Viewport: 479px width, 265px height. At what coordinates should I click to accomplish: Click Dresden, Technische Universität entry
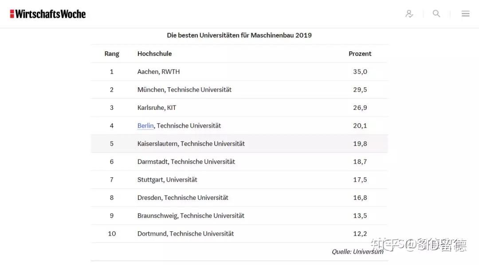(x=183, y=198)
